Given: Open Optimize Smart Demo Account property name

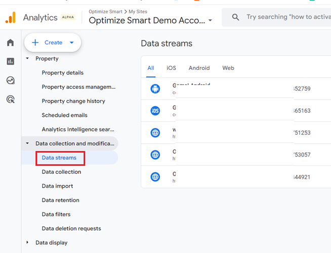Looking at the screenshot, I should [147, 20].
